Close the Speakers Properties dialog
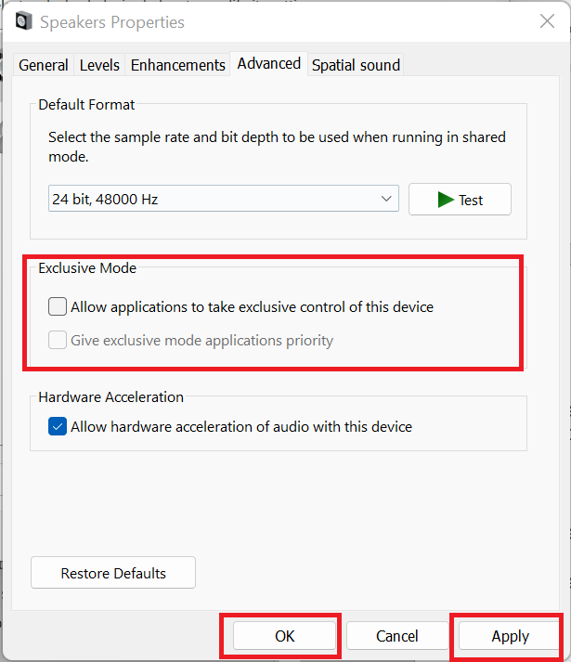This screenshot has width=571, height=662. 546,21
